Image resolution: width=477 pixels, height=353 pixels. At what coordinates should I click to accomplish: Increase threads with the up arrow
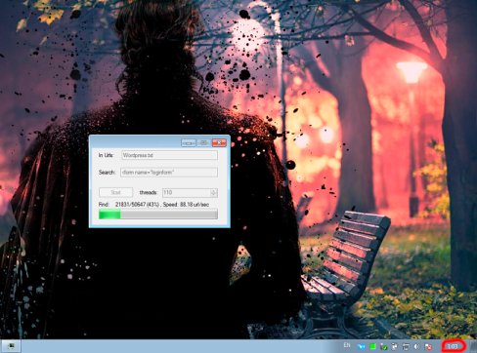click(214, 191)
